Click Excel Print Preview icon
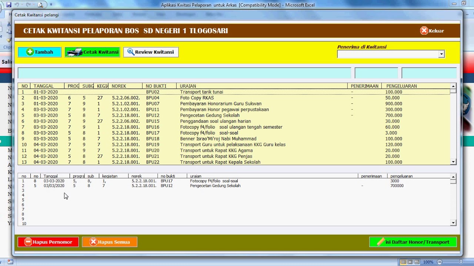Viewport: 474px width, 266px height. pos(40,5)
